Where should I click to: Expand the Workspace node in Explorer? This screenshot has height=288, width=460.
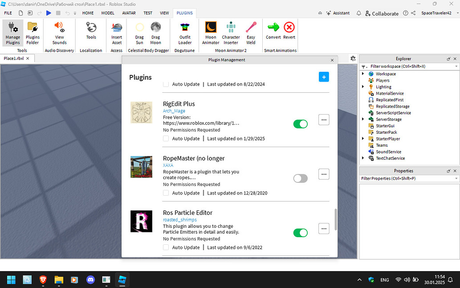[x=363, y=74]
